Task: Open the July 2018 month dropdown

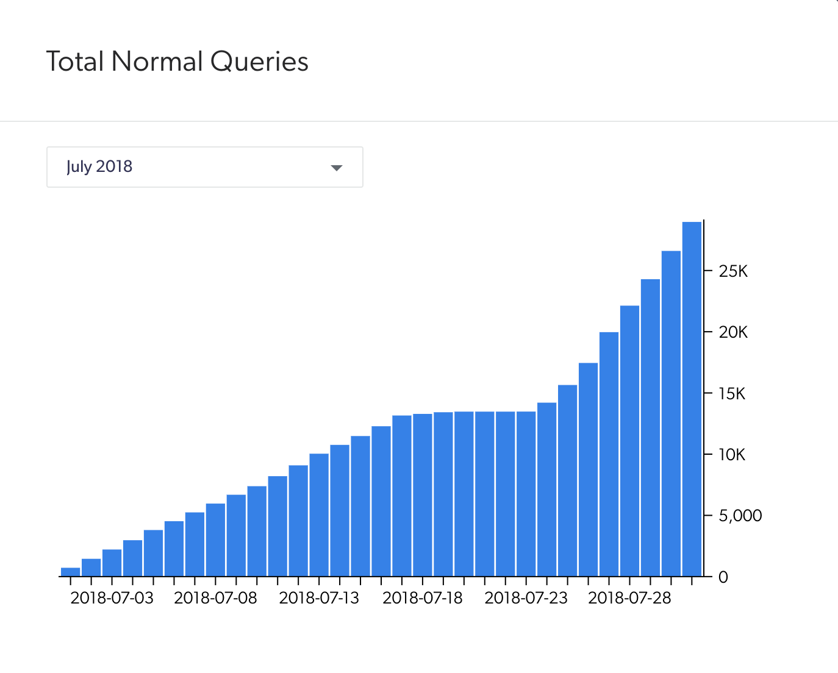Action: pyautogui.click(x=205, y=167)
